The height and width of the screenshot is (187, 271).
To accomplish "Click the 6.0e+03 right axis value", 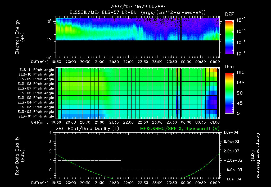I will tap(231, 142).
